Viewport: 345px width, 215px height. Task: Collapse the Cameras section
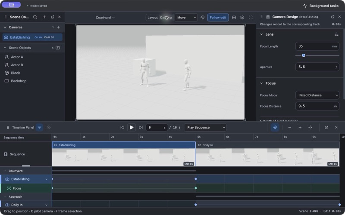click(x=5, y=27)
